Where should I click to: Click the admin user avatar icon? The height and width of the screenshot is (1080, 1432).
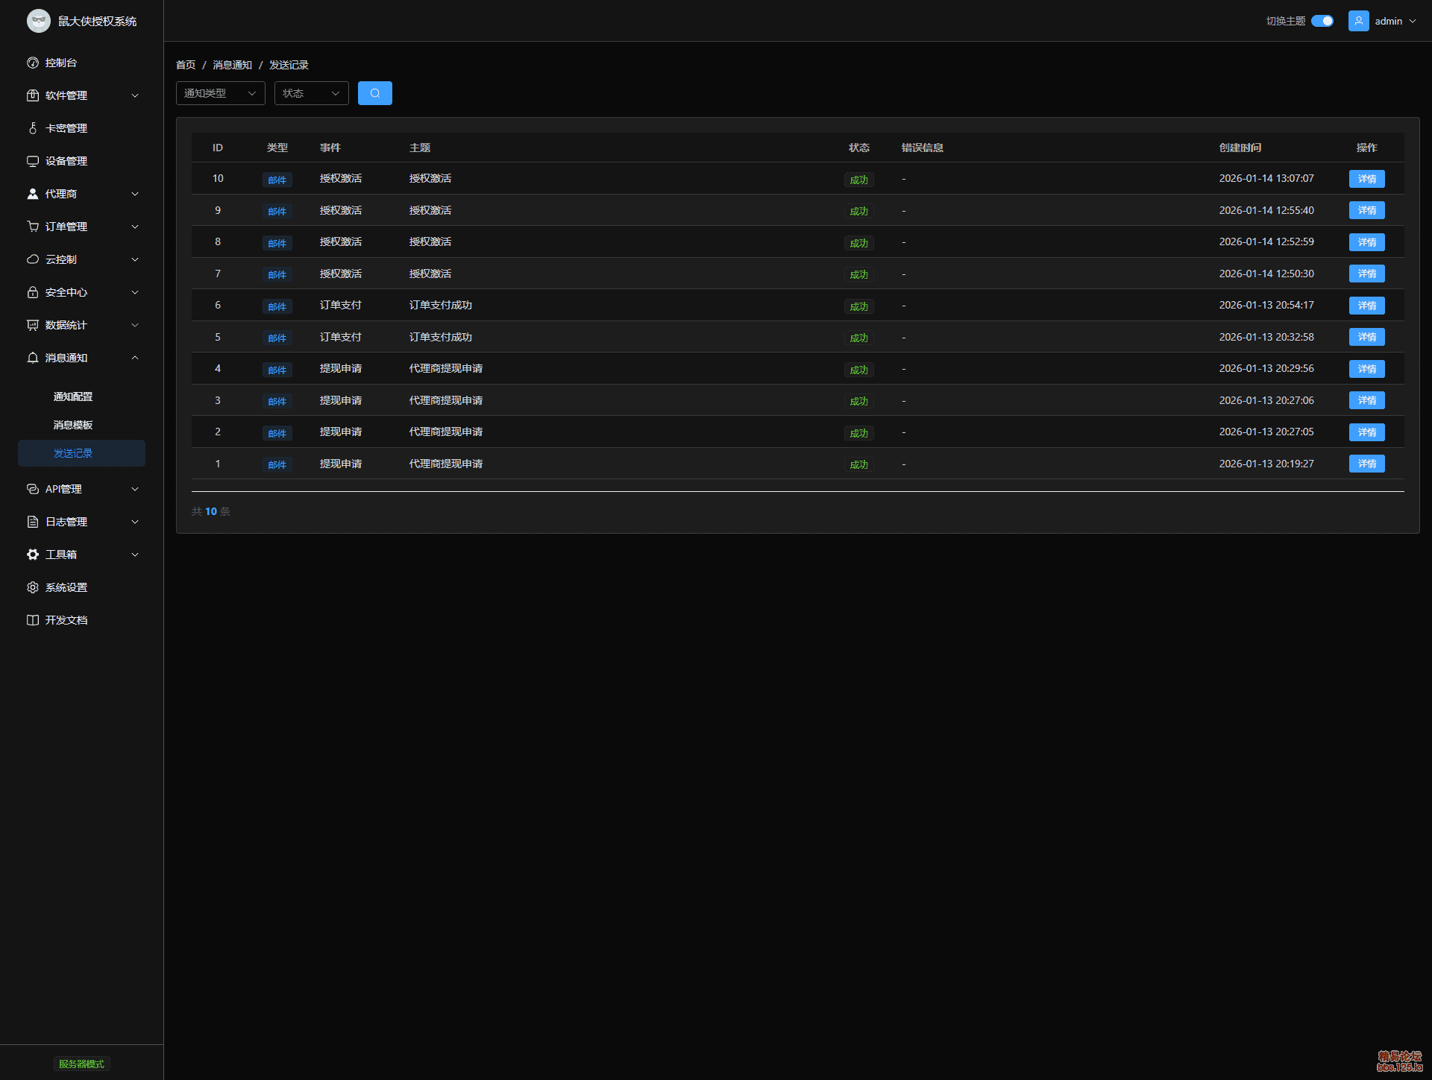[x=1359, y=21]
